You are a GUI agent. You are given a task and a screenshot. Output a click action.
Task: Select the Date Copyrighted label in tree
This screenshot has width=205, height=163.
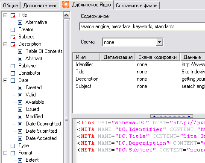point(43,124)
